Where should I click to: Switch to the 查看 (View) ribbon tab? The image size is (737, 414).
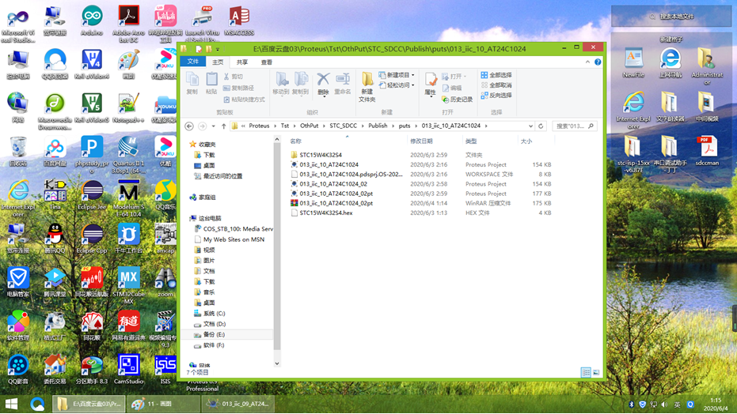tap(267, 62)
